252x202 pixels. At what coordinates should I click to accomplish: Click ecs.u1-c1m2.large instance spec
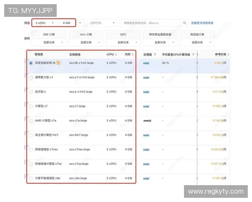(82, 77)
